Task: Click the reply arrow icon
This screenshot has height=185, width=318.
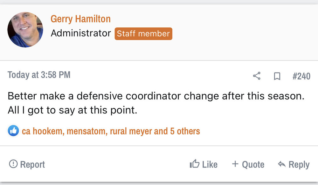Action: click(x=281, y=164)
